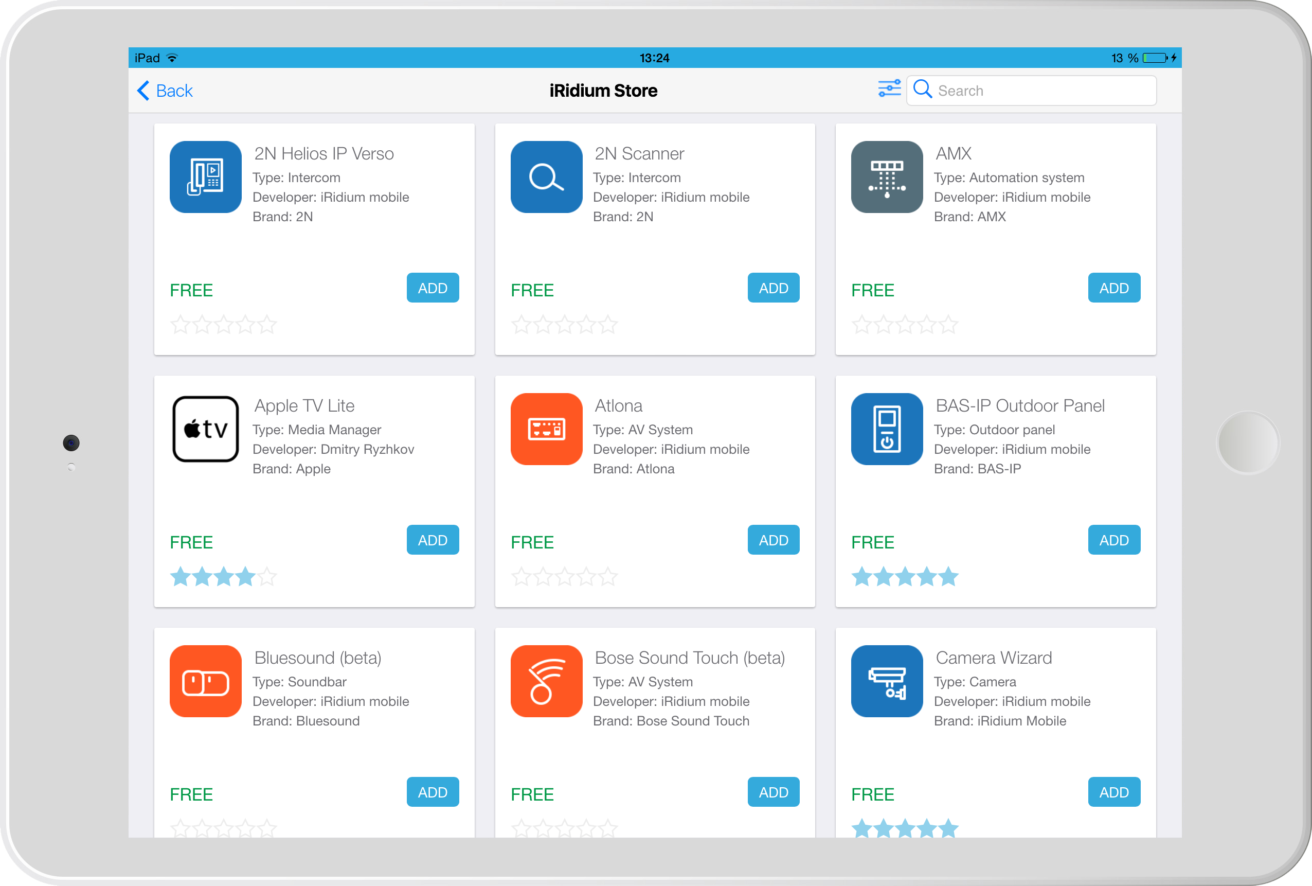Screen dimensions: 1312x886
Task: Click the 13:24 clock in status bar
Action: (x=654, y=58)
